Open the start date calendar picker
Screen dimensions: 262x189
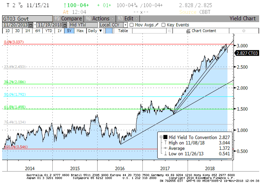31,25
